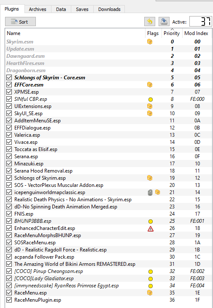Toggle the SOSRaceMenu.esp checkbox

(x=9, y=243)
